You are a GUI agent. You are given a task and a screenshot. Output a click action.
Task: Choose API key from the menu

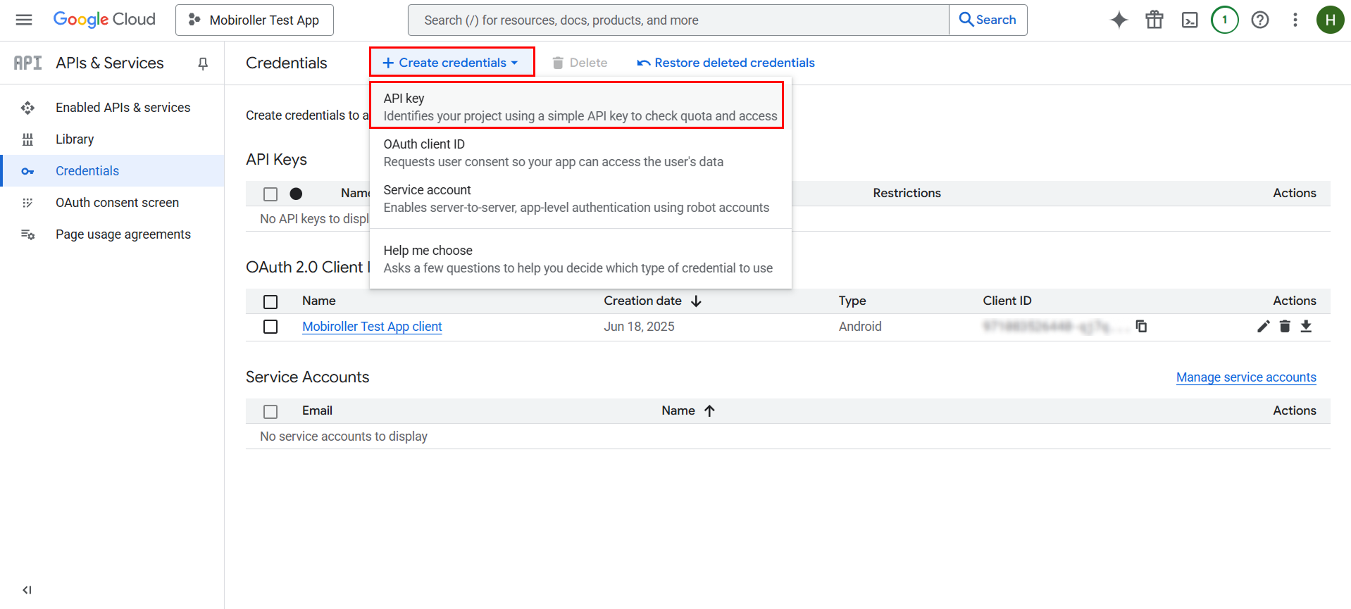pyautogui.click(x=577, y=106)
